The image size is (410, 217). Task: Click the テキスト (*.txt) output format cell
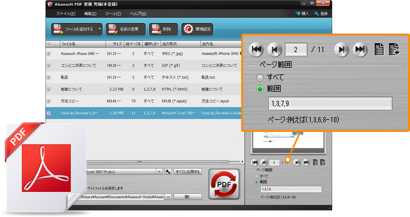175,77
